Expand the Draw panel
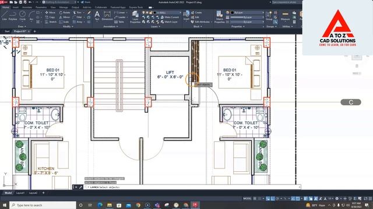This screenshot has height=209, width=373. click(x=22, y=27)
